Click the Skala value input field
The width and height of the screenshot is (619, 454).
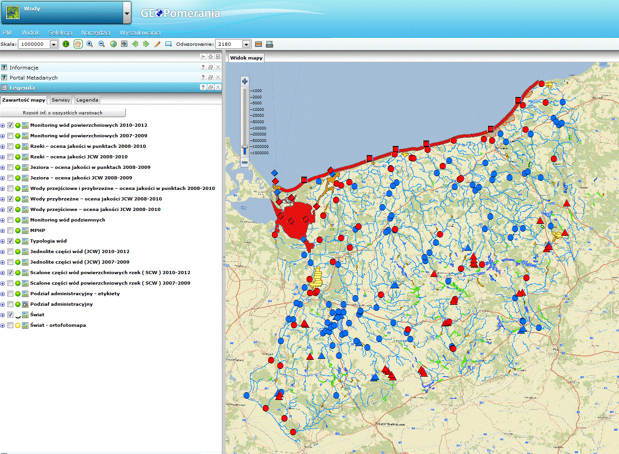[33, 44]
